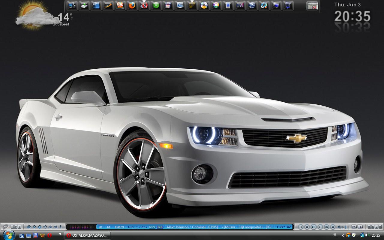Click the spectrum visualizer in the player
The image size is (384, 240).
pyautogui.click(x=81, y=227)
